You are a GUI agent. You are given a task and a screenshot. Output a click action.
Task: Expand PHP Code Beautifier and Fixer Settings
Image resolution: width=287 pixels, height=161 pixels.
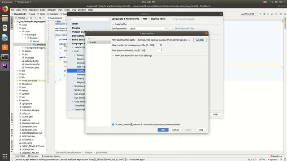tap(113, 55)
